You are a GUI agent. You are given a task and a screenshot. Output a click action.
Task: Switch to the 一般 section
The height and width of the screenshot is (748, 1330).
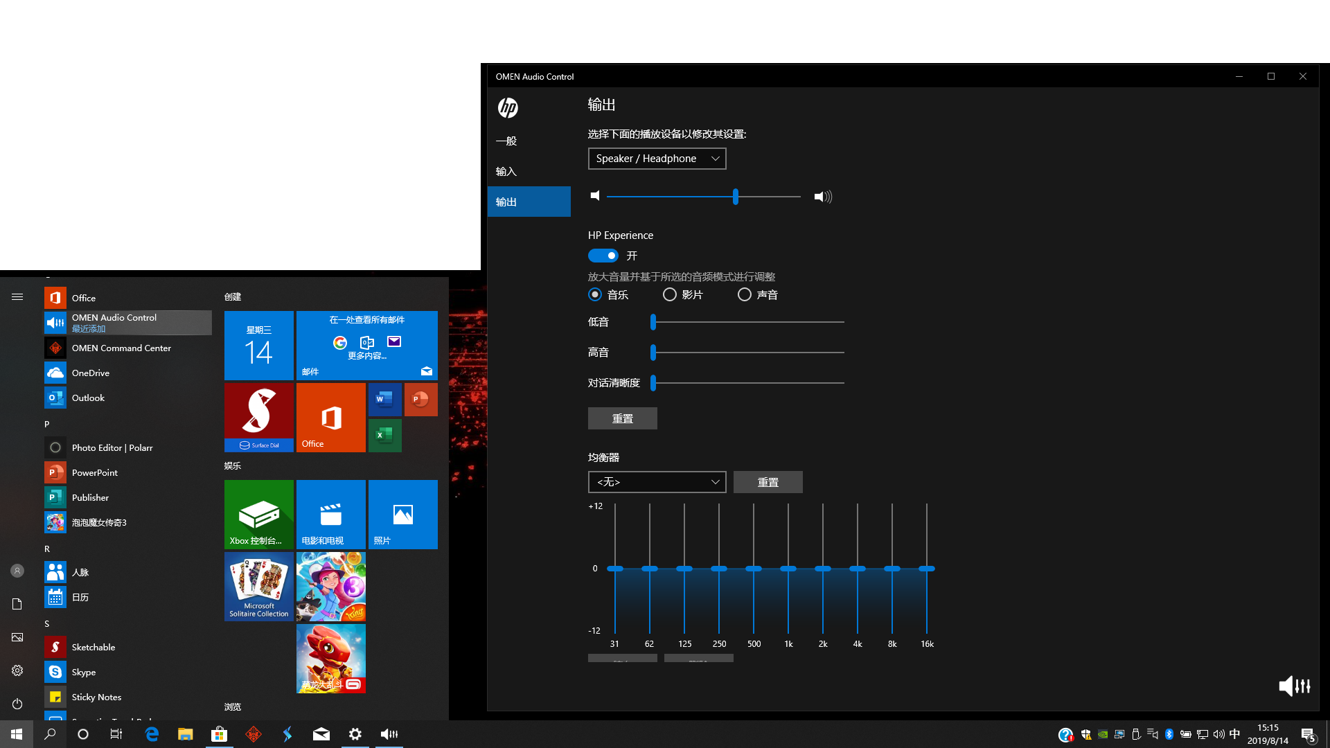(506, 141)
